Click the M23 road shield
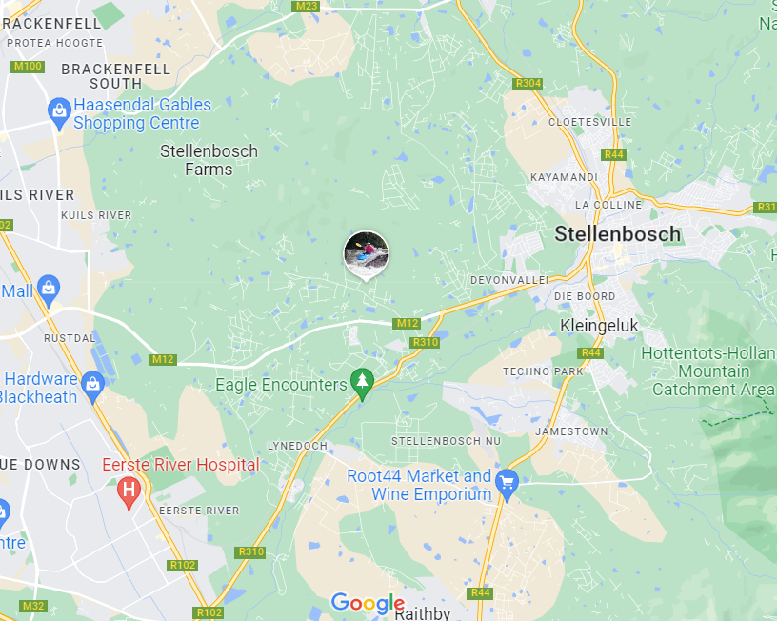The height and width of the screenshot is (621, 777). tap(306, 6)
